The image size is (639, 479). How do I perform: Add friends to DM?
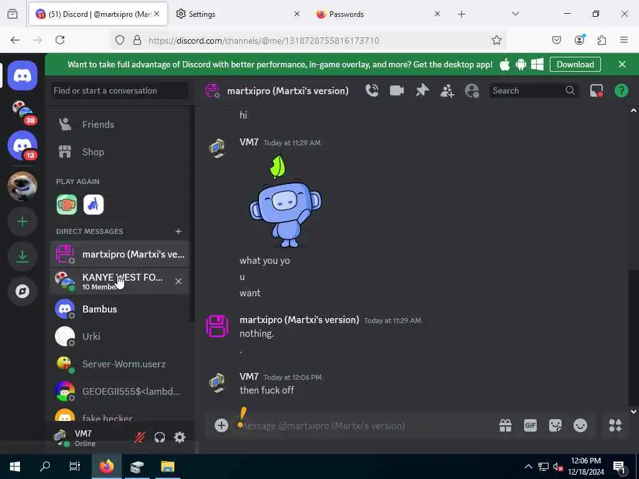click(447, 90)
